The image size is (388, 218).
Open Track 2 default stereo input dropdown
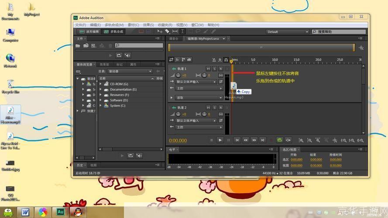(196, 121)
